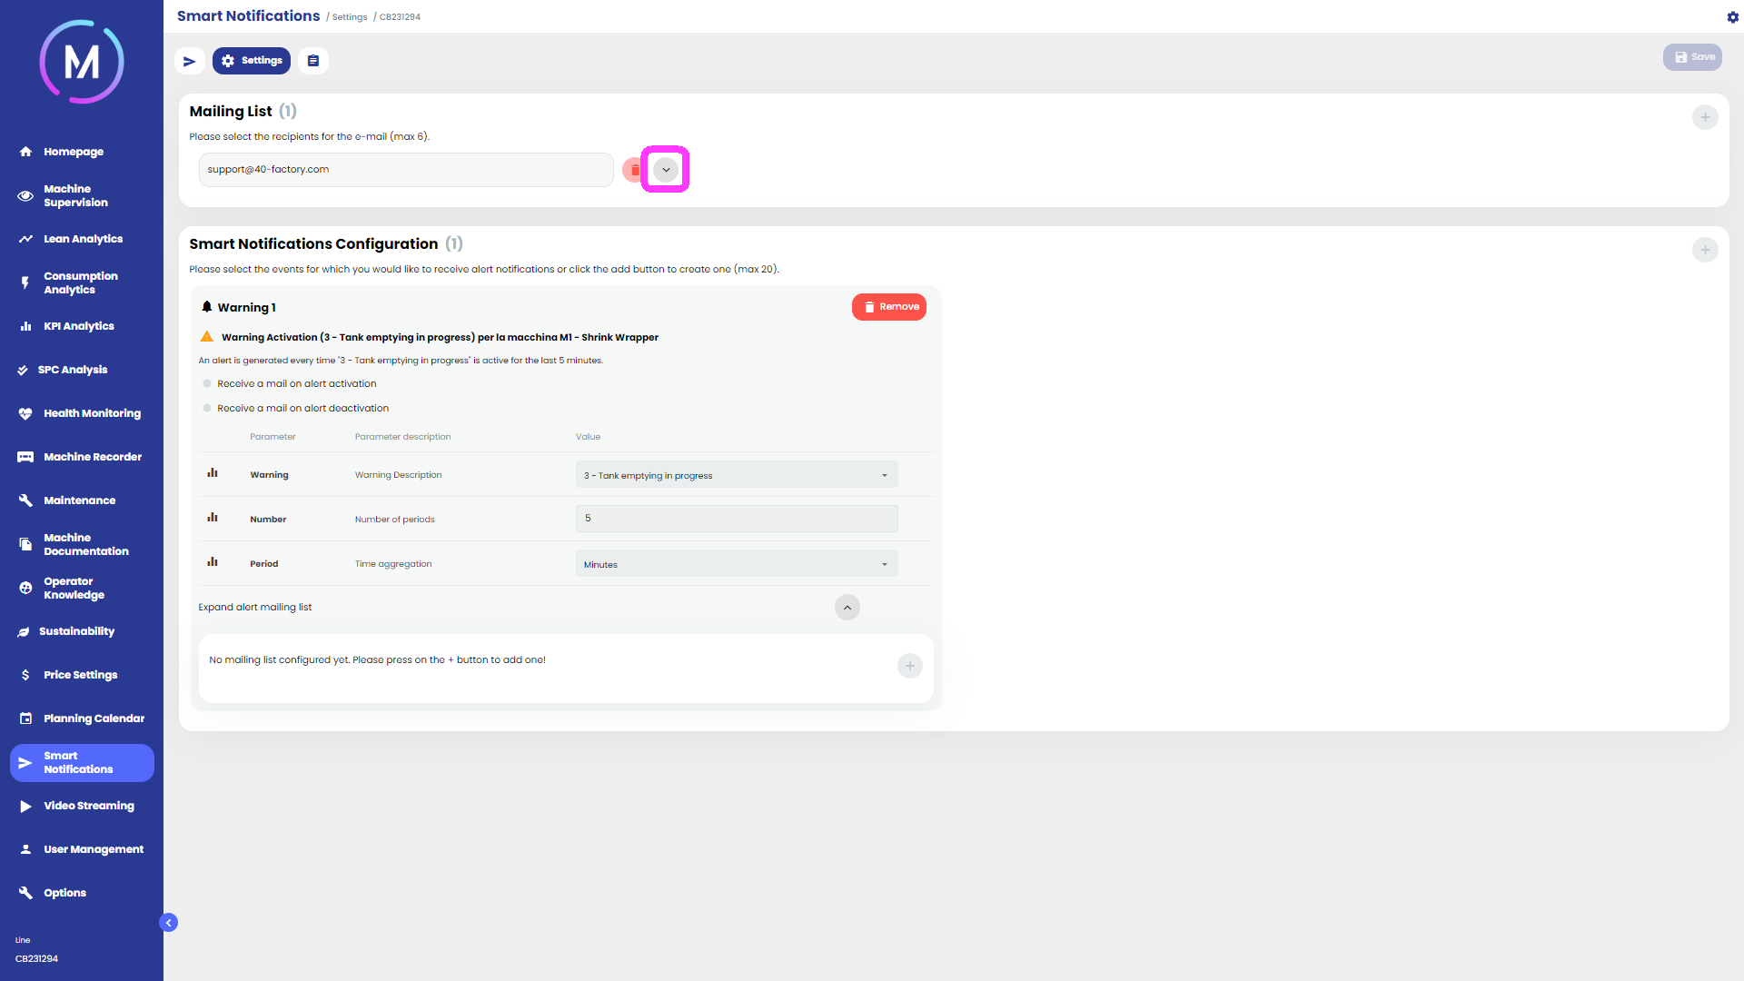Screen dimensions: 1744x981
Task: Select the Settings tab button
Action: 252,61
